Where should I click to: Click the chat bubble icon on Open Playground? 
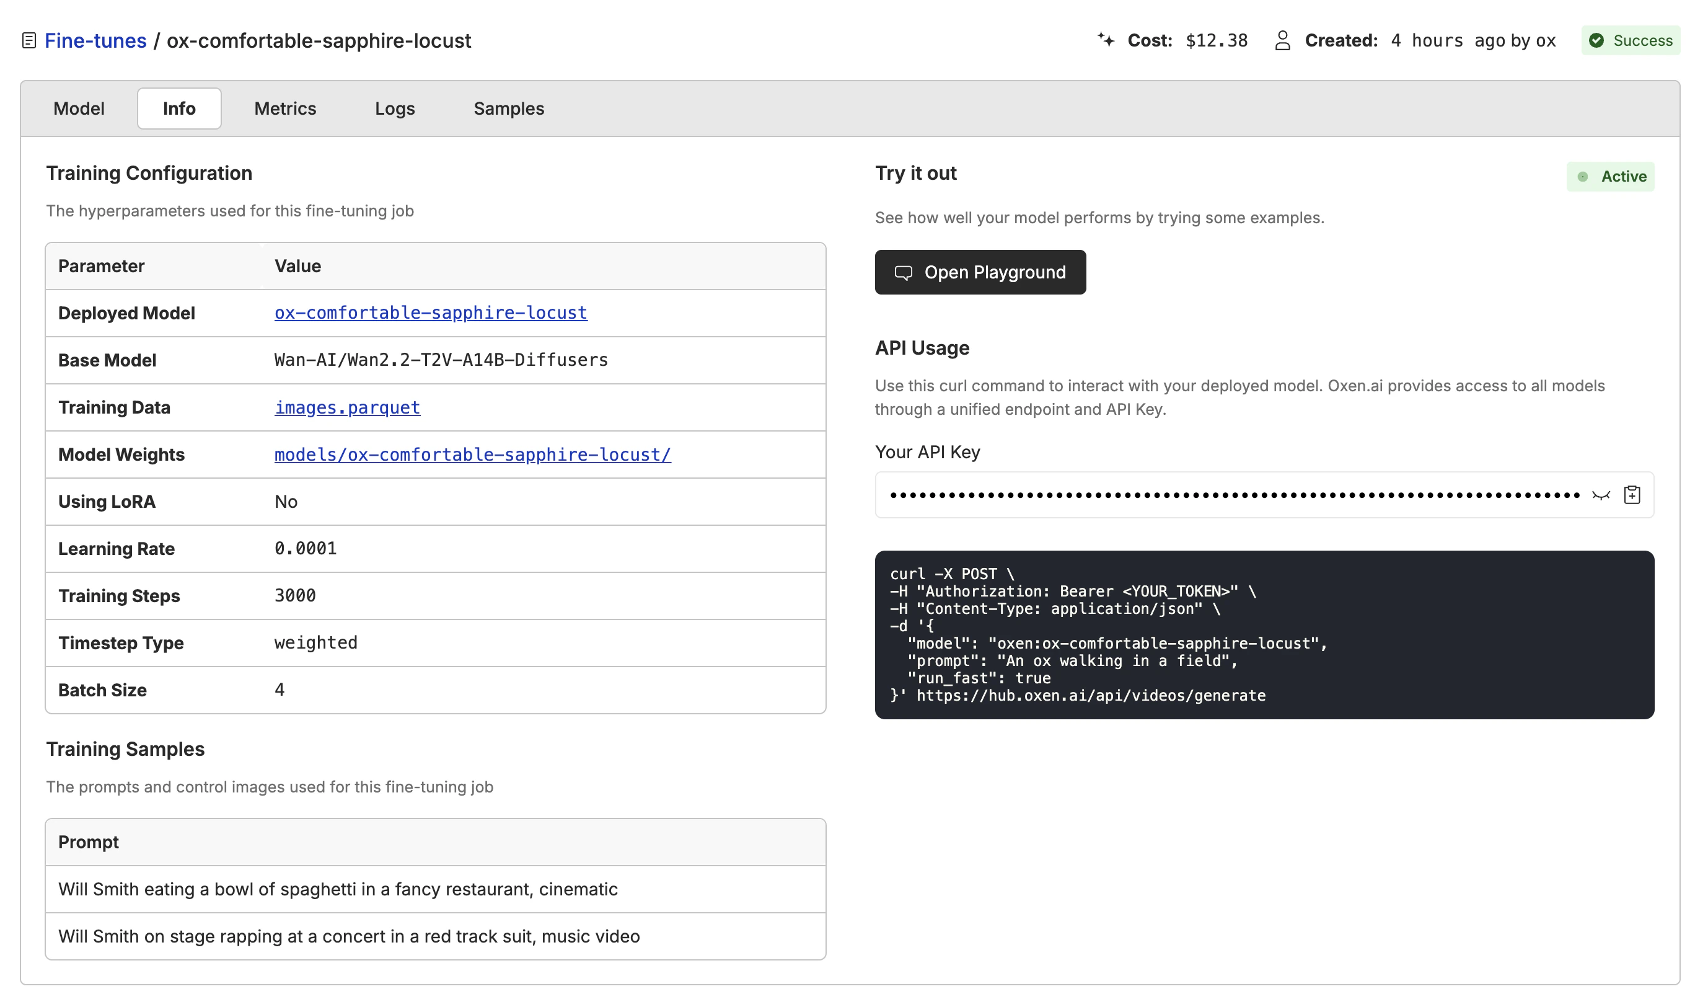point(903,273)
